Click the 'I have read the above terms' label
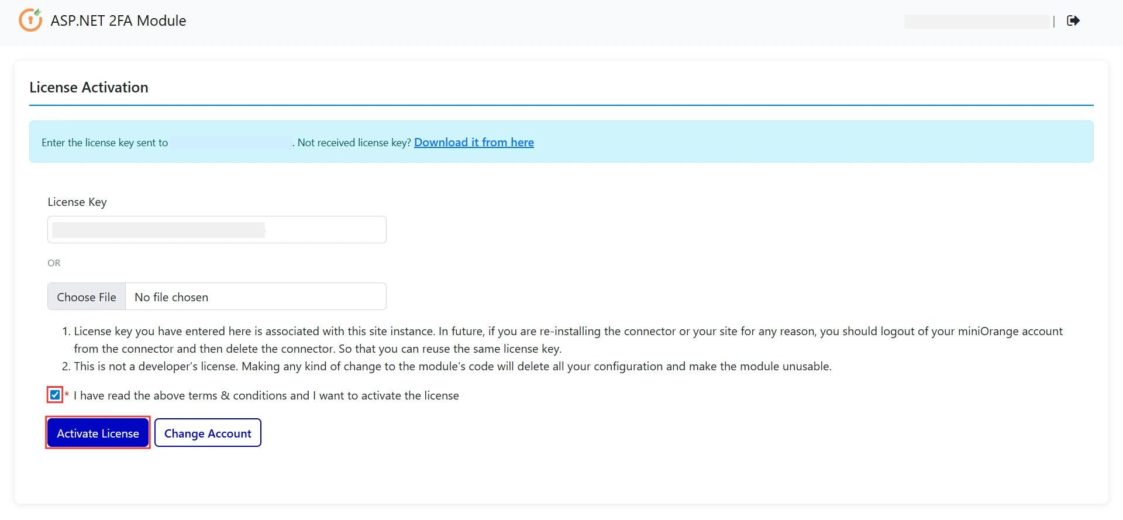The height and width of the screenshot is (520, 1123). [266, 395]
